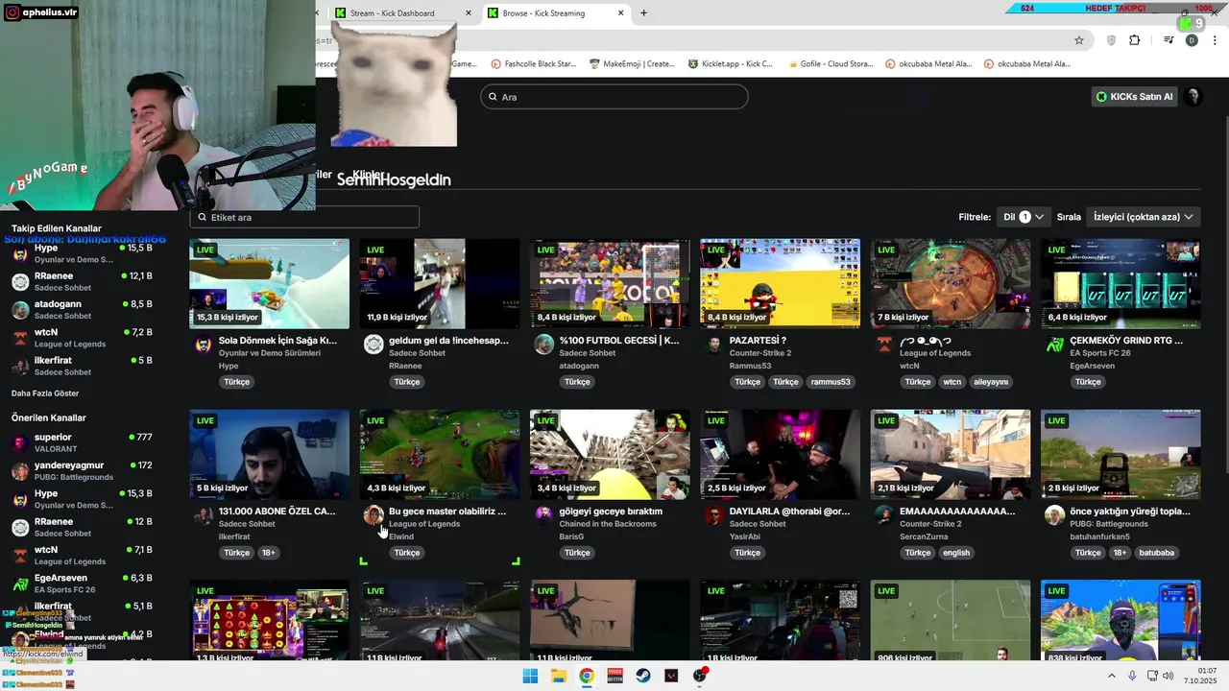1229x691 pixels.
Task: Close the Browse - Kick Streaming tab
Action: point(621,13)
